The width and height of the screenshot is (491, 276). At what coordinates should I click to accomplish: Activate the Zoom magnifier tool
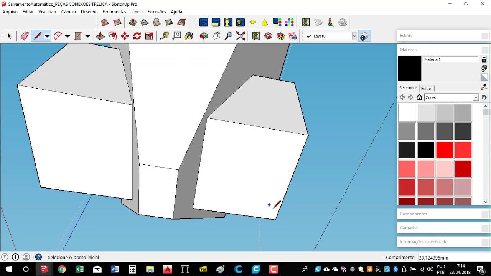[x=228, y=36]
